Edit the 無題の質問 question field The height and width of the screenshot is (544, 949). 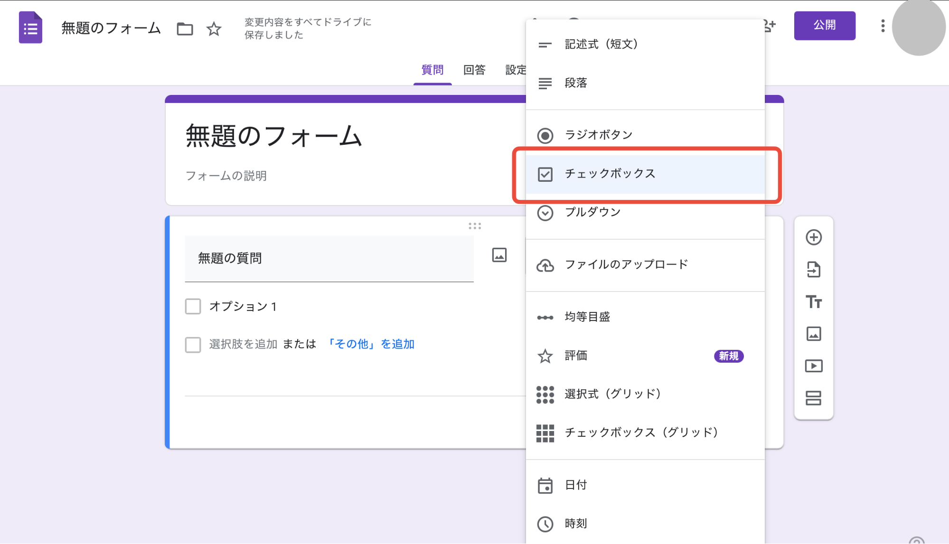coord(329,259)
